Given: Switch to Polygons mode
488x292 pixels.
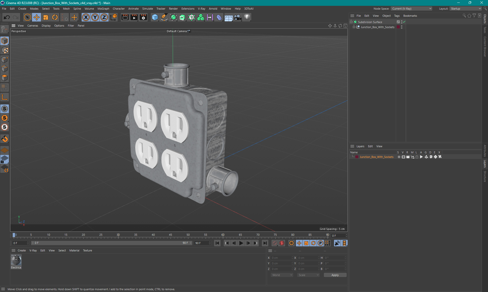Looking at the screenshot, I should point(5,78).
